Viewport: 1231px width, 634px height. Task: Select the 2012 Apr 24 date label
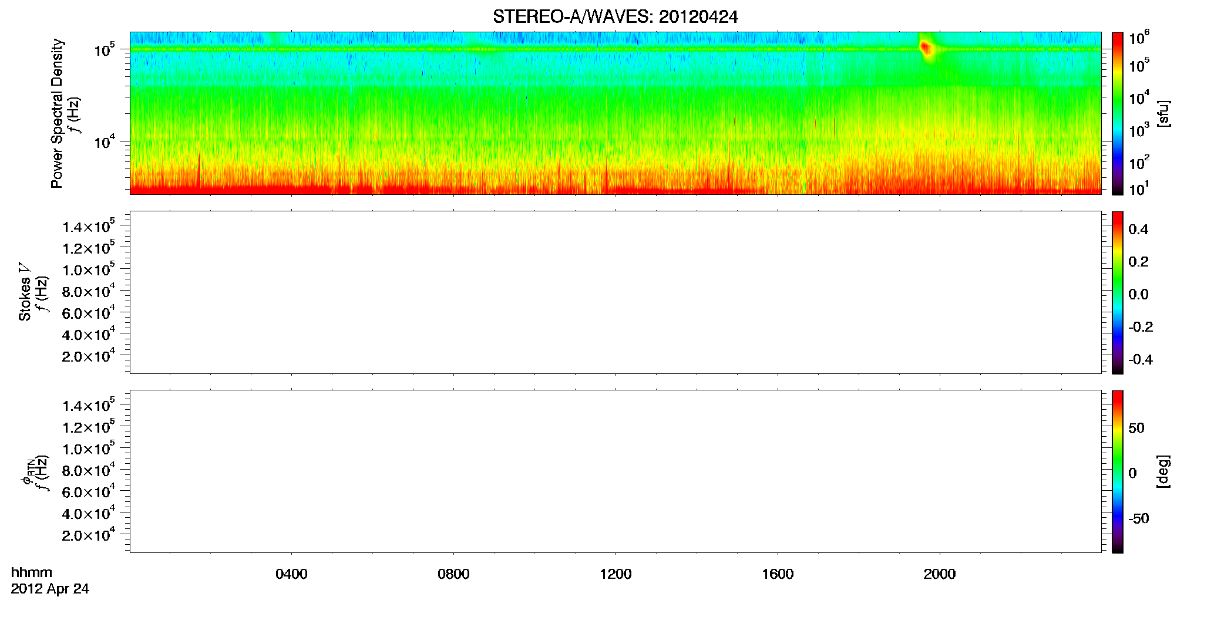pyautogui.click(x=50, y=589)
